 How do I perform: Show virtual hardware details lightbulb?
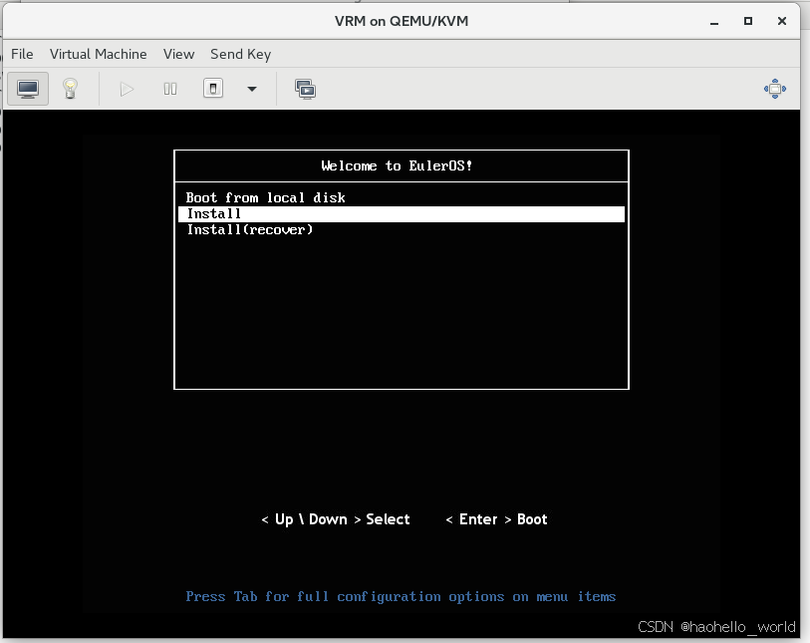point(71,89)
